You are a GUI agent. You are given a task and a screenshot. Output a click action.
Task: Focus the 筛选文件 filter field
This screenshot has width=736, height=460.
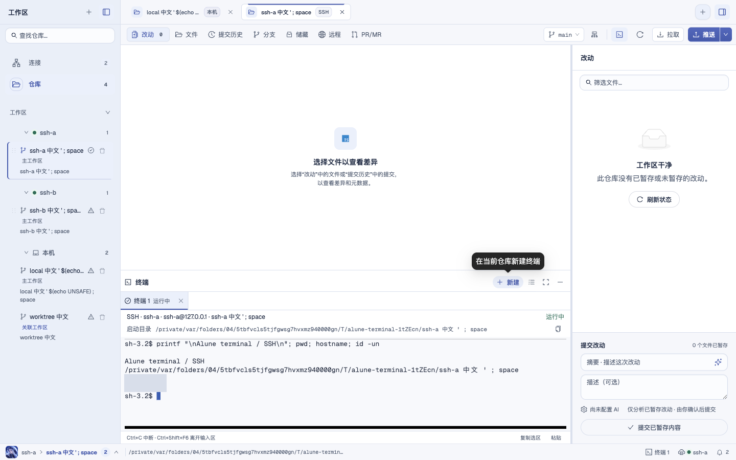(654, 83)
